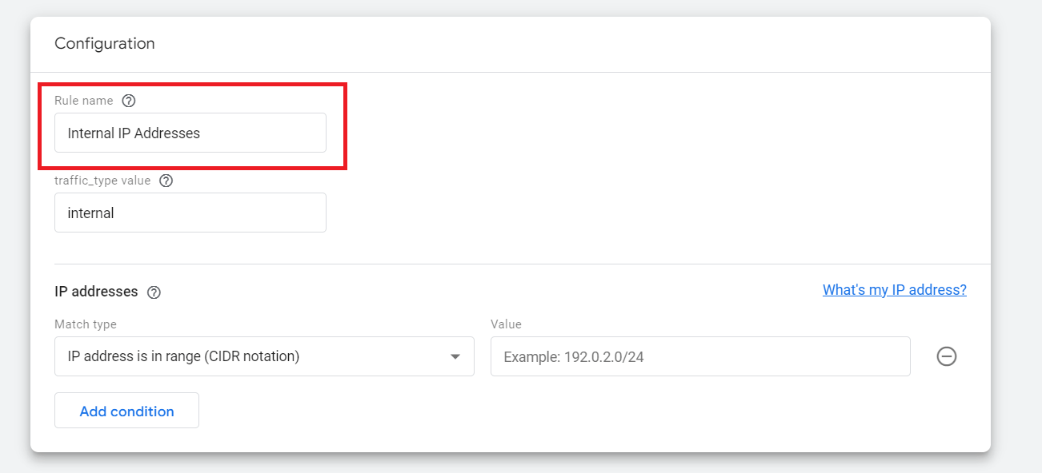Select the traffic_type value field showing internal

tap(190, 213)
